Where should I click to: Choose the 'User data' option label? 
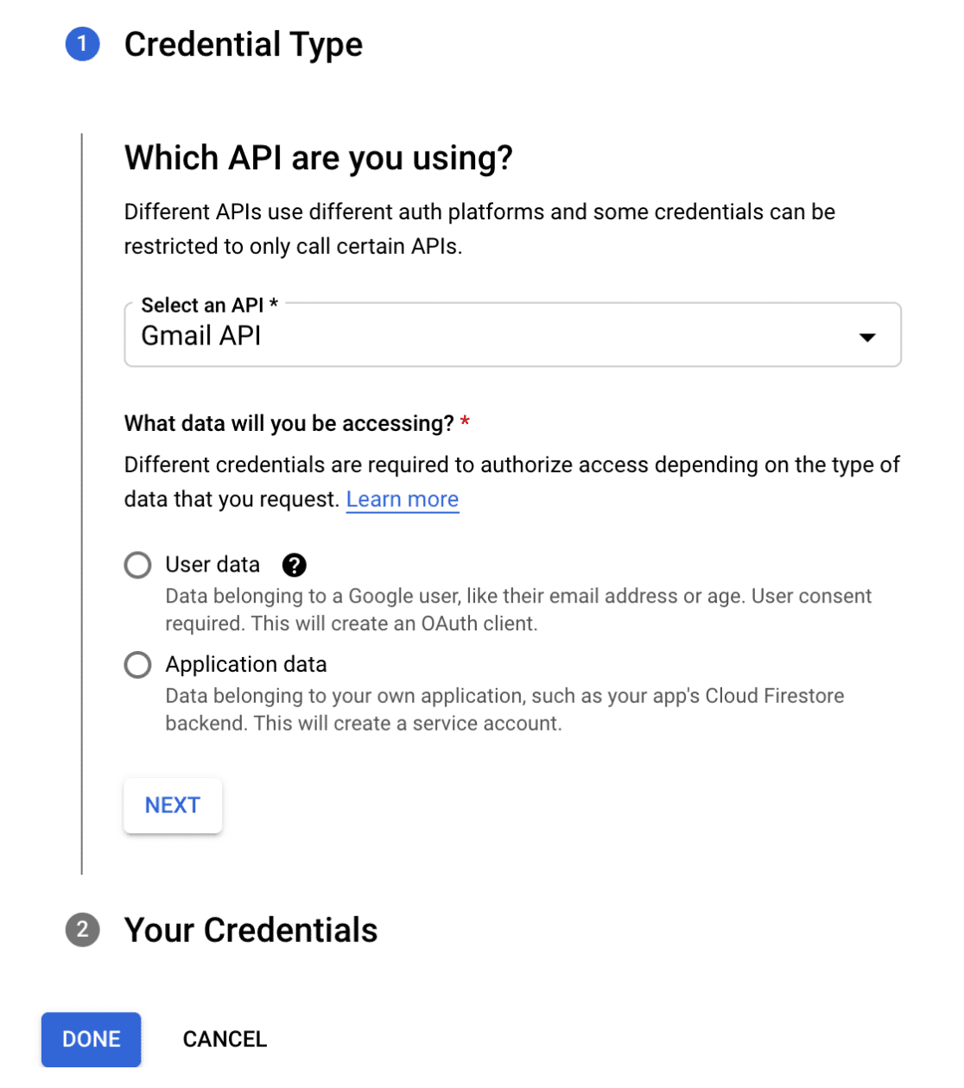point(212,565)
